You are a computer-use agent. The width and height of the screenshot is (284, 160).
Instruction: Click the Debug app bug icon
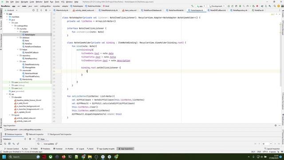coord(240,6)
